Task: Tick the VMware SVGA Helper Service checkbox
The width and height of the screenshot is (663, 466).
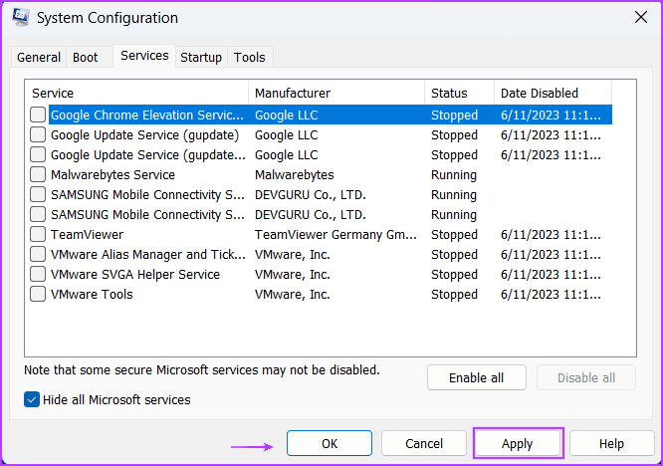Action: pos(38,274)
